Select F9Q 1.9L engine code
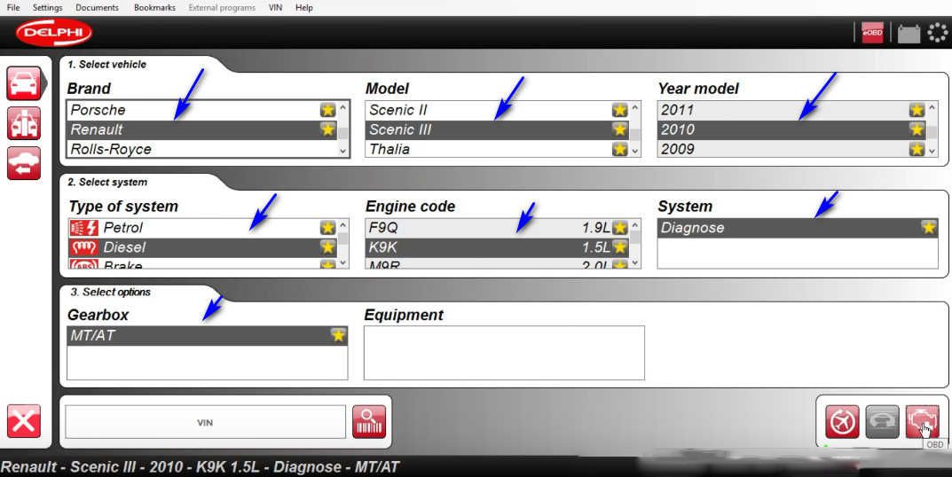This screenshot has height=477, width=952. [x=498, y=228]
